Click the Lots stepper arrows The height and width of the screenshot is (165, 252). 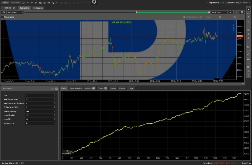[x=55, y=96]
